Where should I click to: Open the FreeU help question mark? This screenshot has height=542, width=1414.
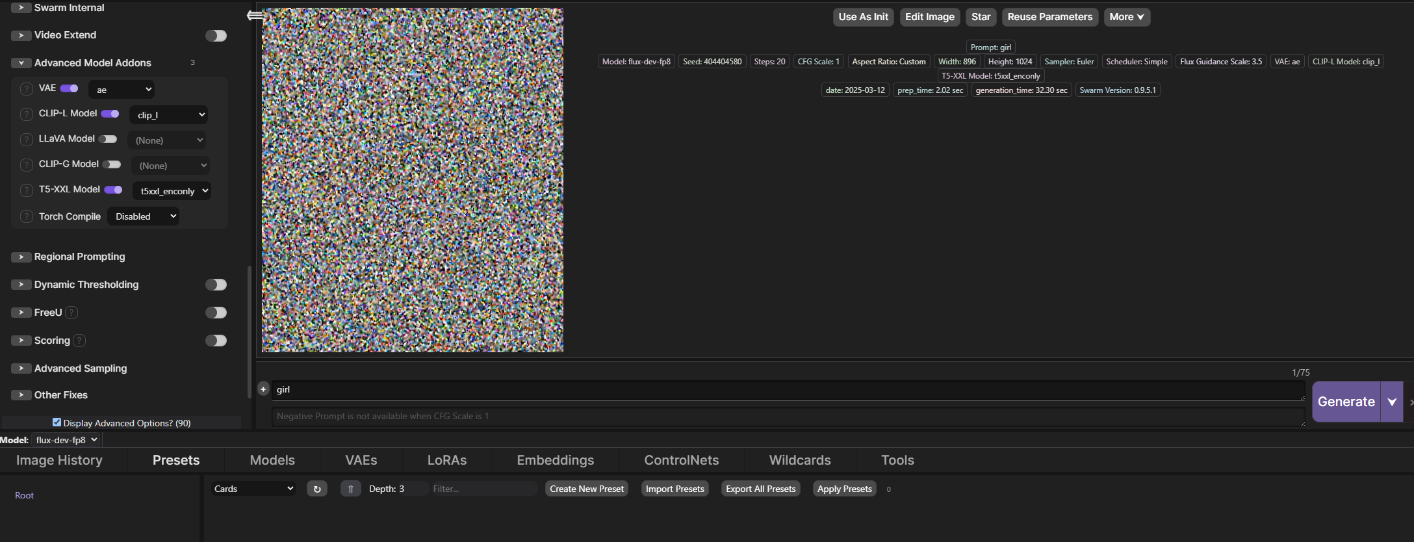pos(72,313)
